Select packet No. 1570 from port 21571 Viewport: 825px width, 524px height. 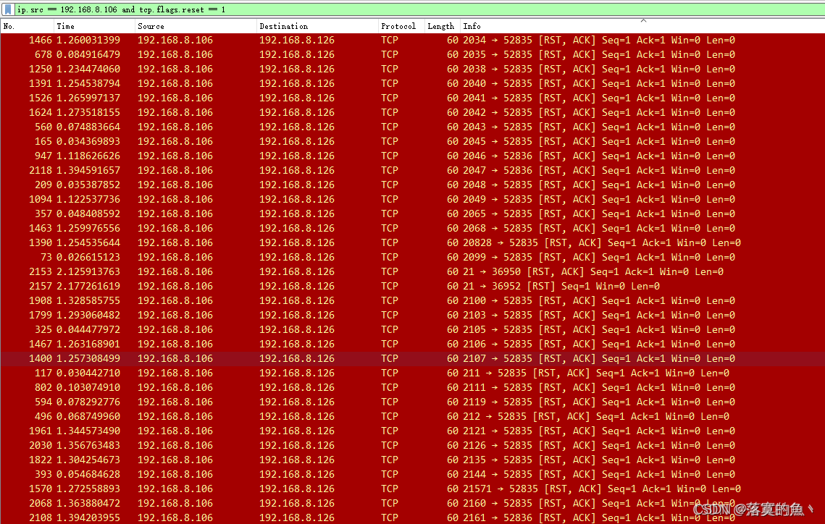coord(413,489)
